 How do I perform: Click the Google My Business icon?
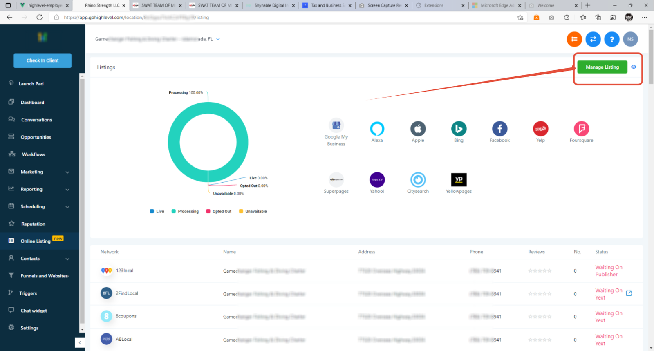(336, 125)
